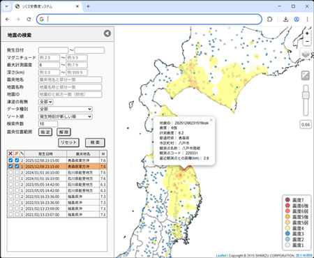Image resolution: width=314 pixels, height=258 pixels.
Task: Uncheck red-X column box of highlighted orange row
Action: coord(10,167)
